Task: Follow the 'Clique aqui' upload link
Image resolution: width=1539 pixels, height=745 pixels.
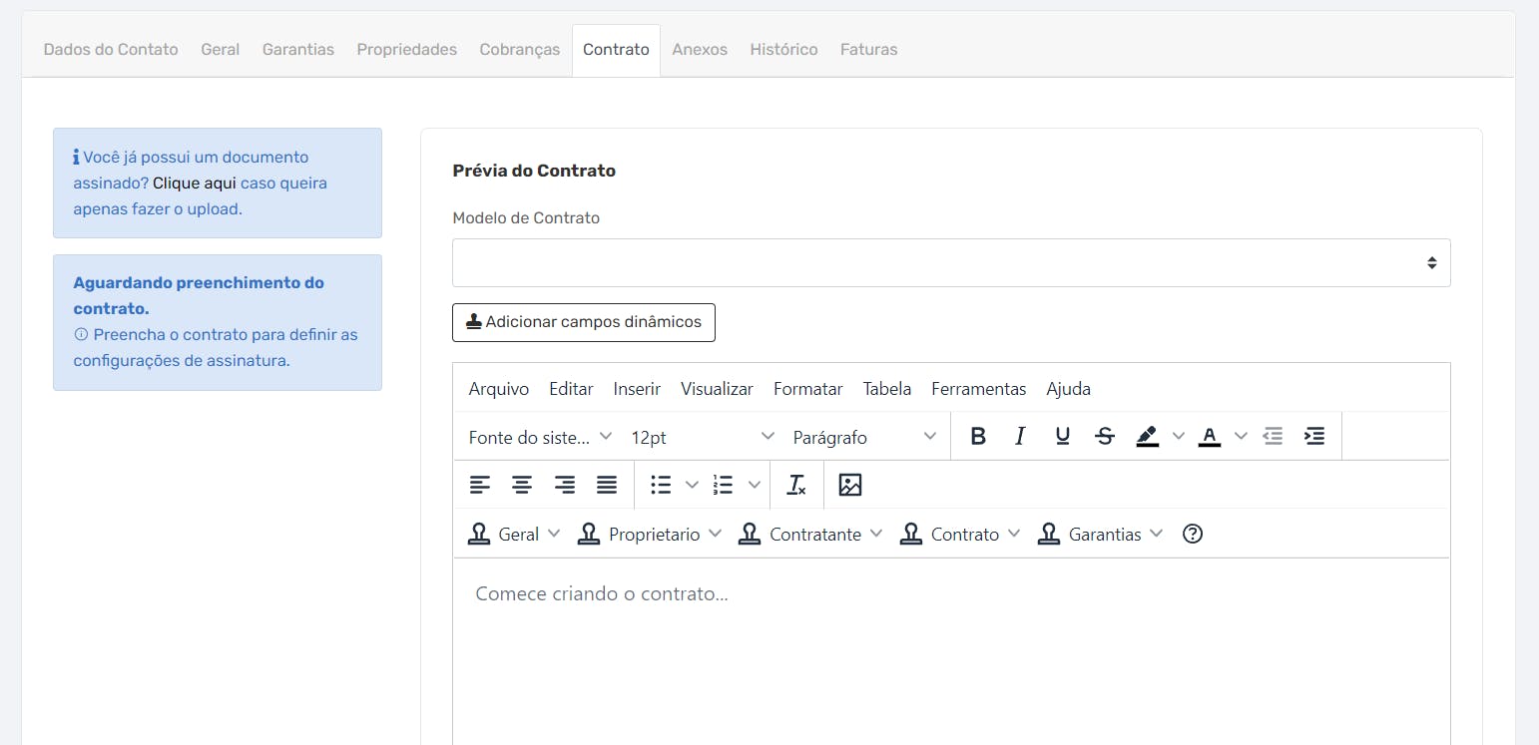Action: [195, 184]
